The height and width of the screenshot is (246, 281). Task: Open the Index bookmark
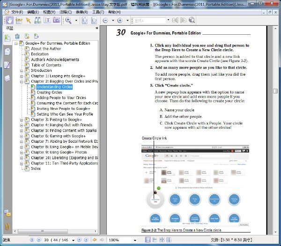coord(36,169)
